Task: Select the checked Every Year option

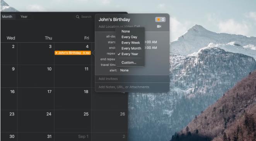Action: (130, 54)
